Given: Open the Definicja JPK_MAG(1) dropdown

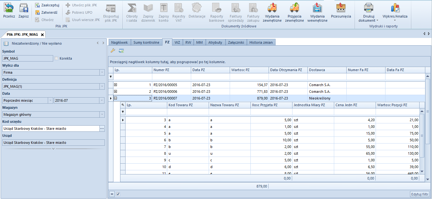Looking at the screenshot, I should coord(102,86).
